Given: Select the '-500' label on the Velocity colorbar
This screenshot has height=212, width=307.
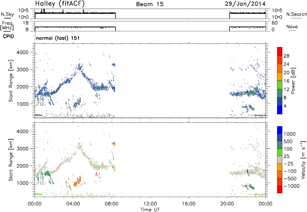Looking at the screenshot, I should [290, 178].
